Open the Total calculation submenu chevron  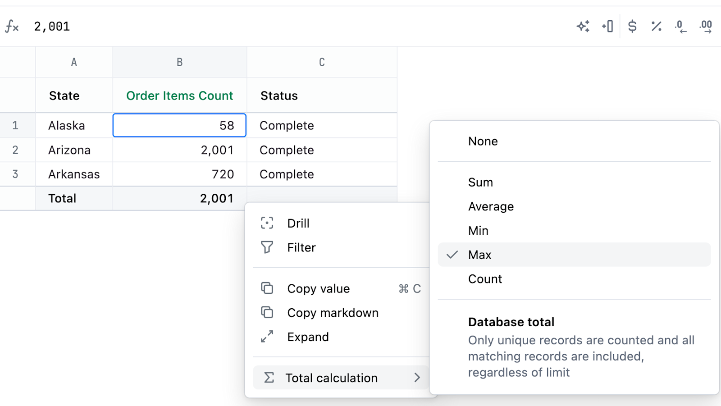coord(417,378)
